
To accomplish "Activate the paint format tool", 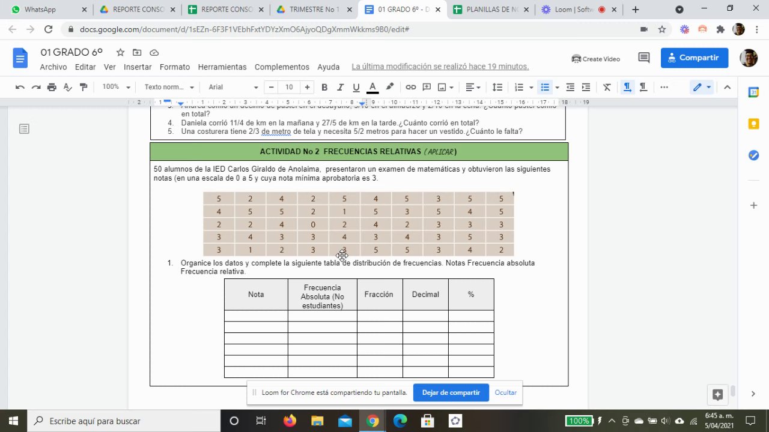I will [84, 87].
